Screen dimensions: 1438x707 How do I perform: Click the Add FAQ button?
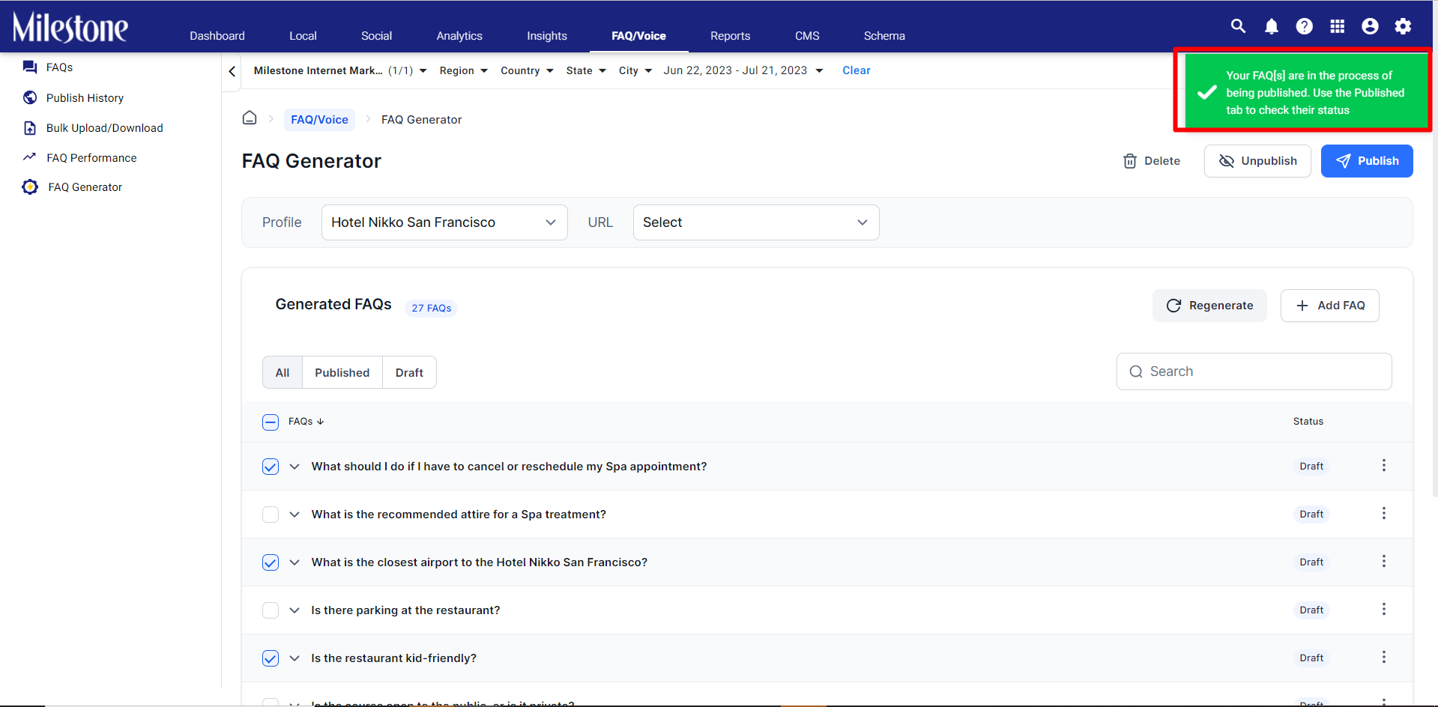point(1330,306)
